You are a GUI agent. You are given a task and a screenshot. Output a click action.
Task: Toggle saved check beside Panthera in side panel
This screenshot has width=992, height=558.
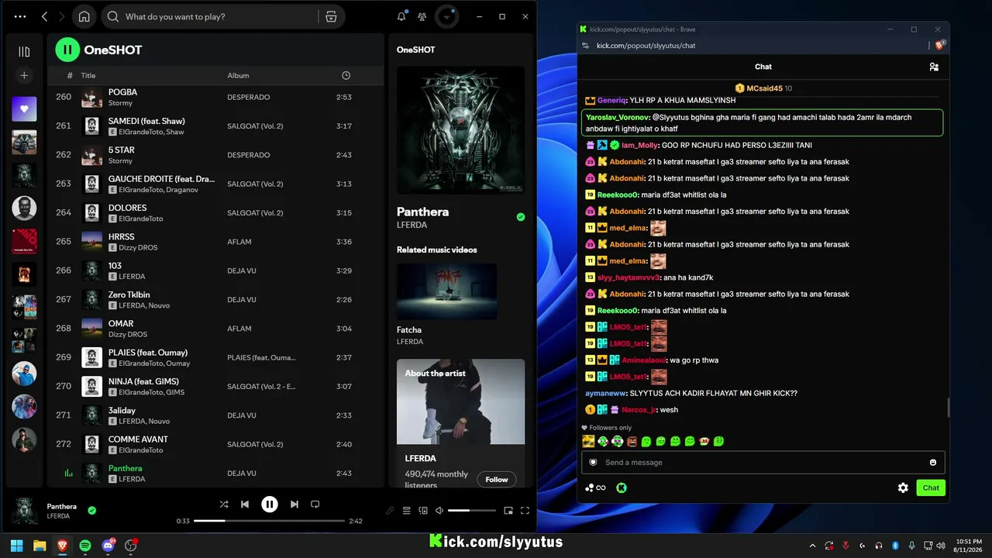pos(521,217)
